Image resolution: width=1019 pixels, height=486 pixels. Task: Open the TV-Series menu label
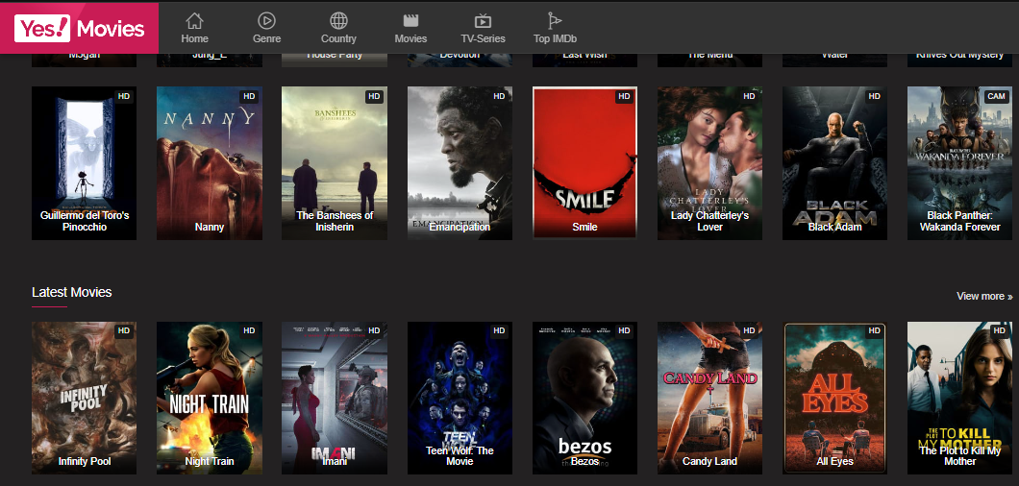483,38
